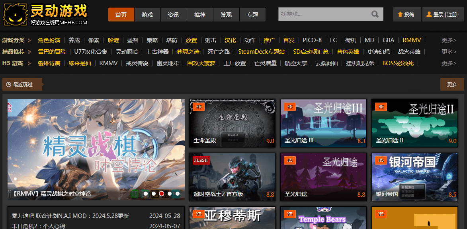Viewport: 467px width, 229px height.
Task: Expand 更多> in the 游戏分类 row
Action: pyautogui.click(x=449, y=40)
